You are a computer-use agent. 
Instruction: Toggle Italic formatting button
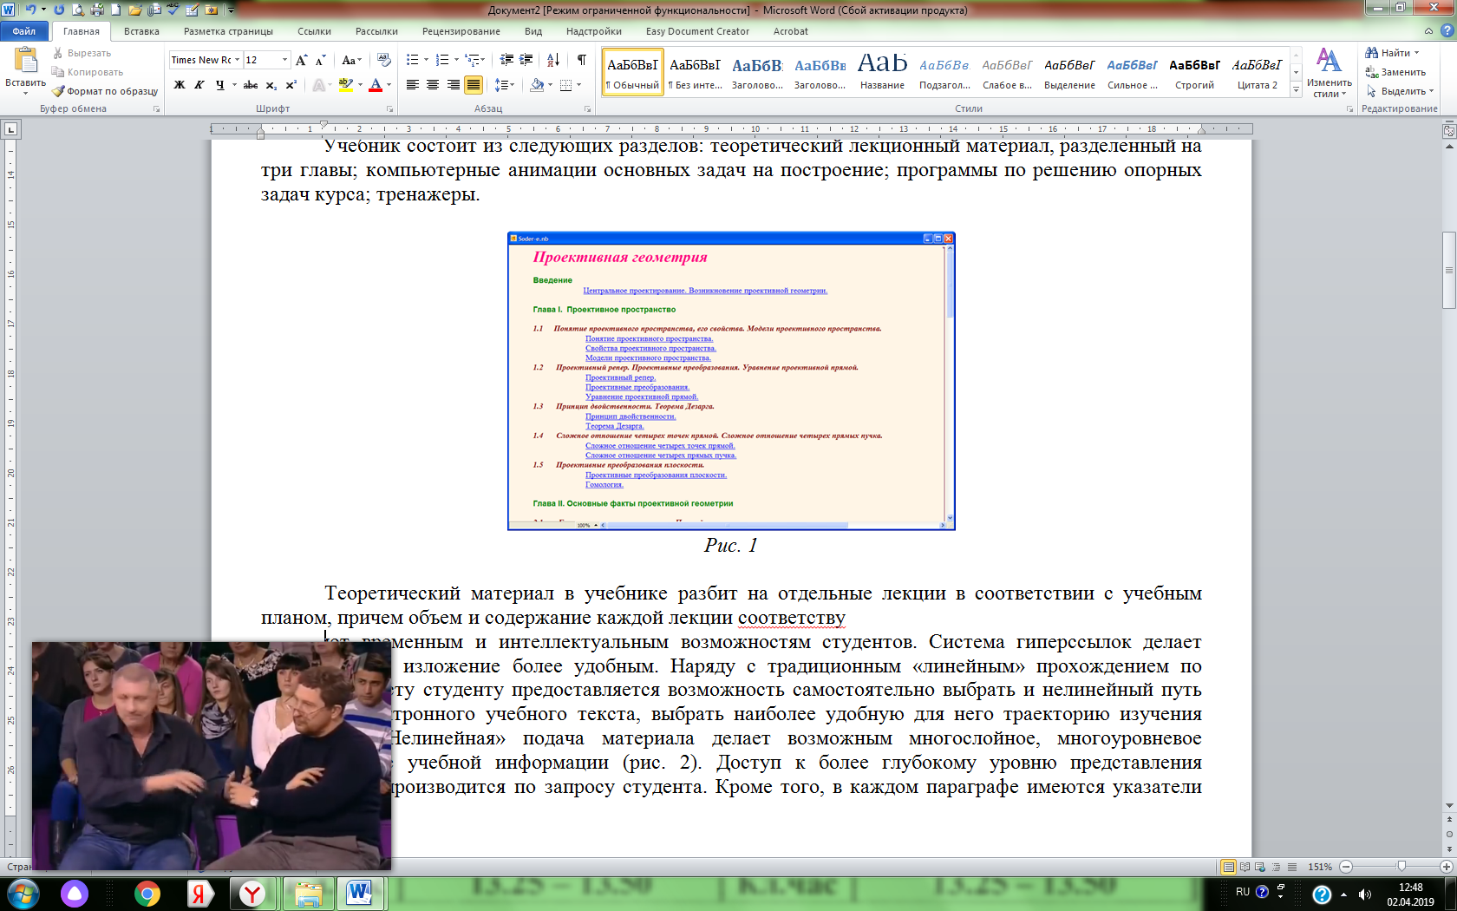tap(199, 85)
